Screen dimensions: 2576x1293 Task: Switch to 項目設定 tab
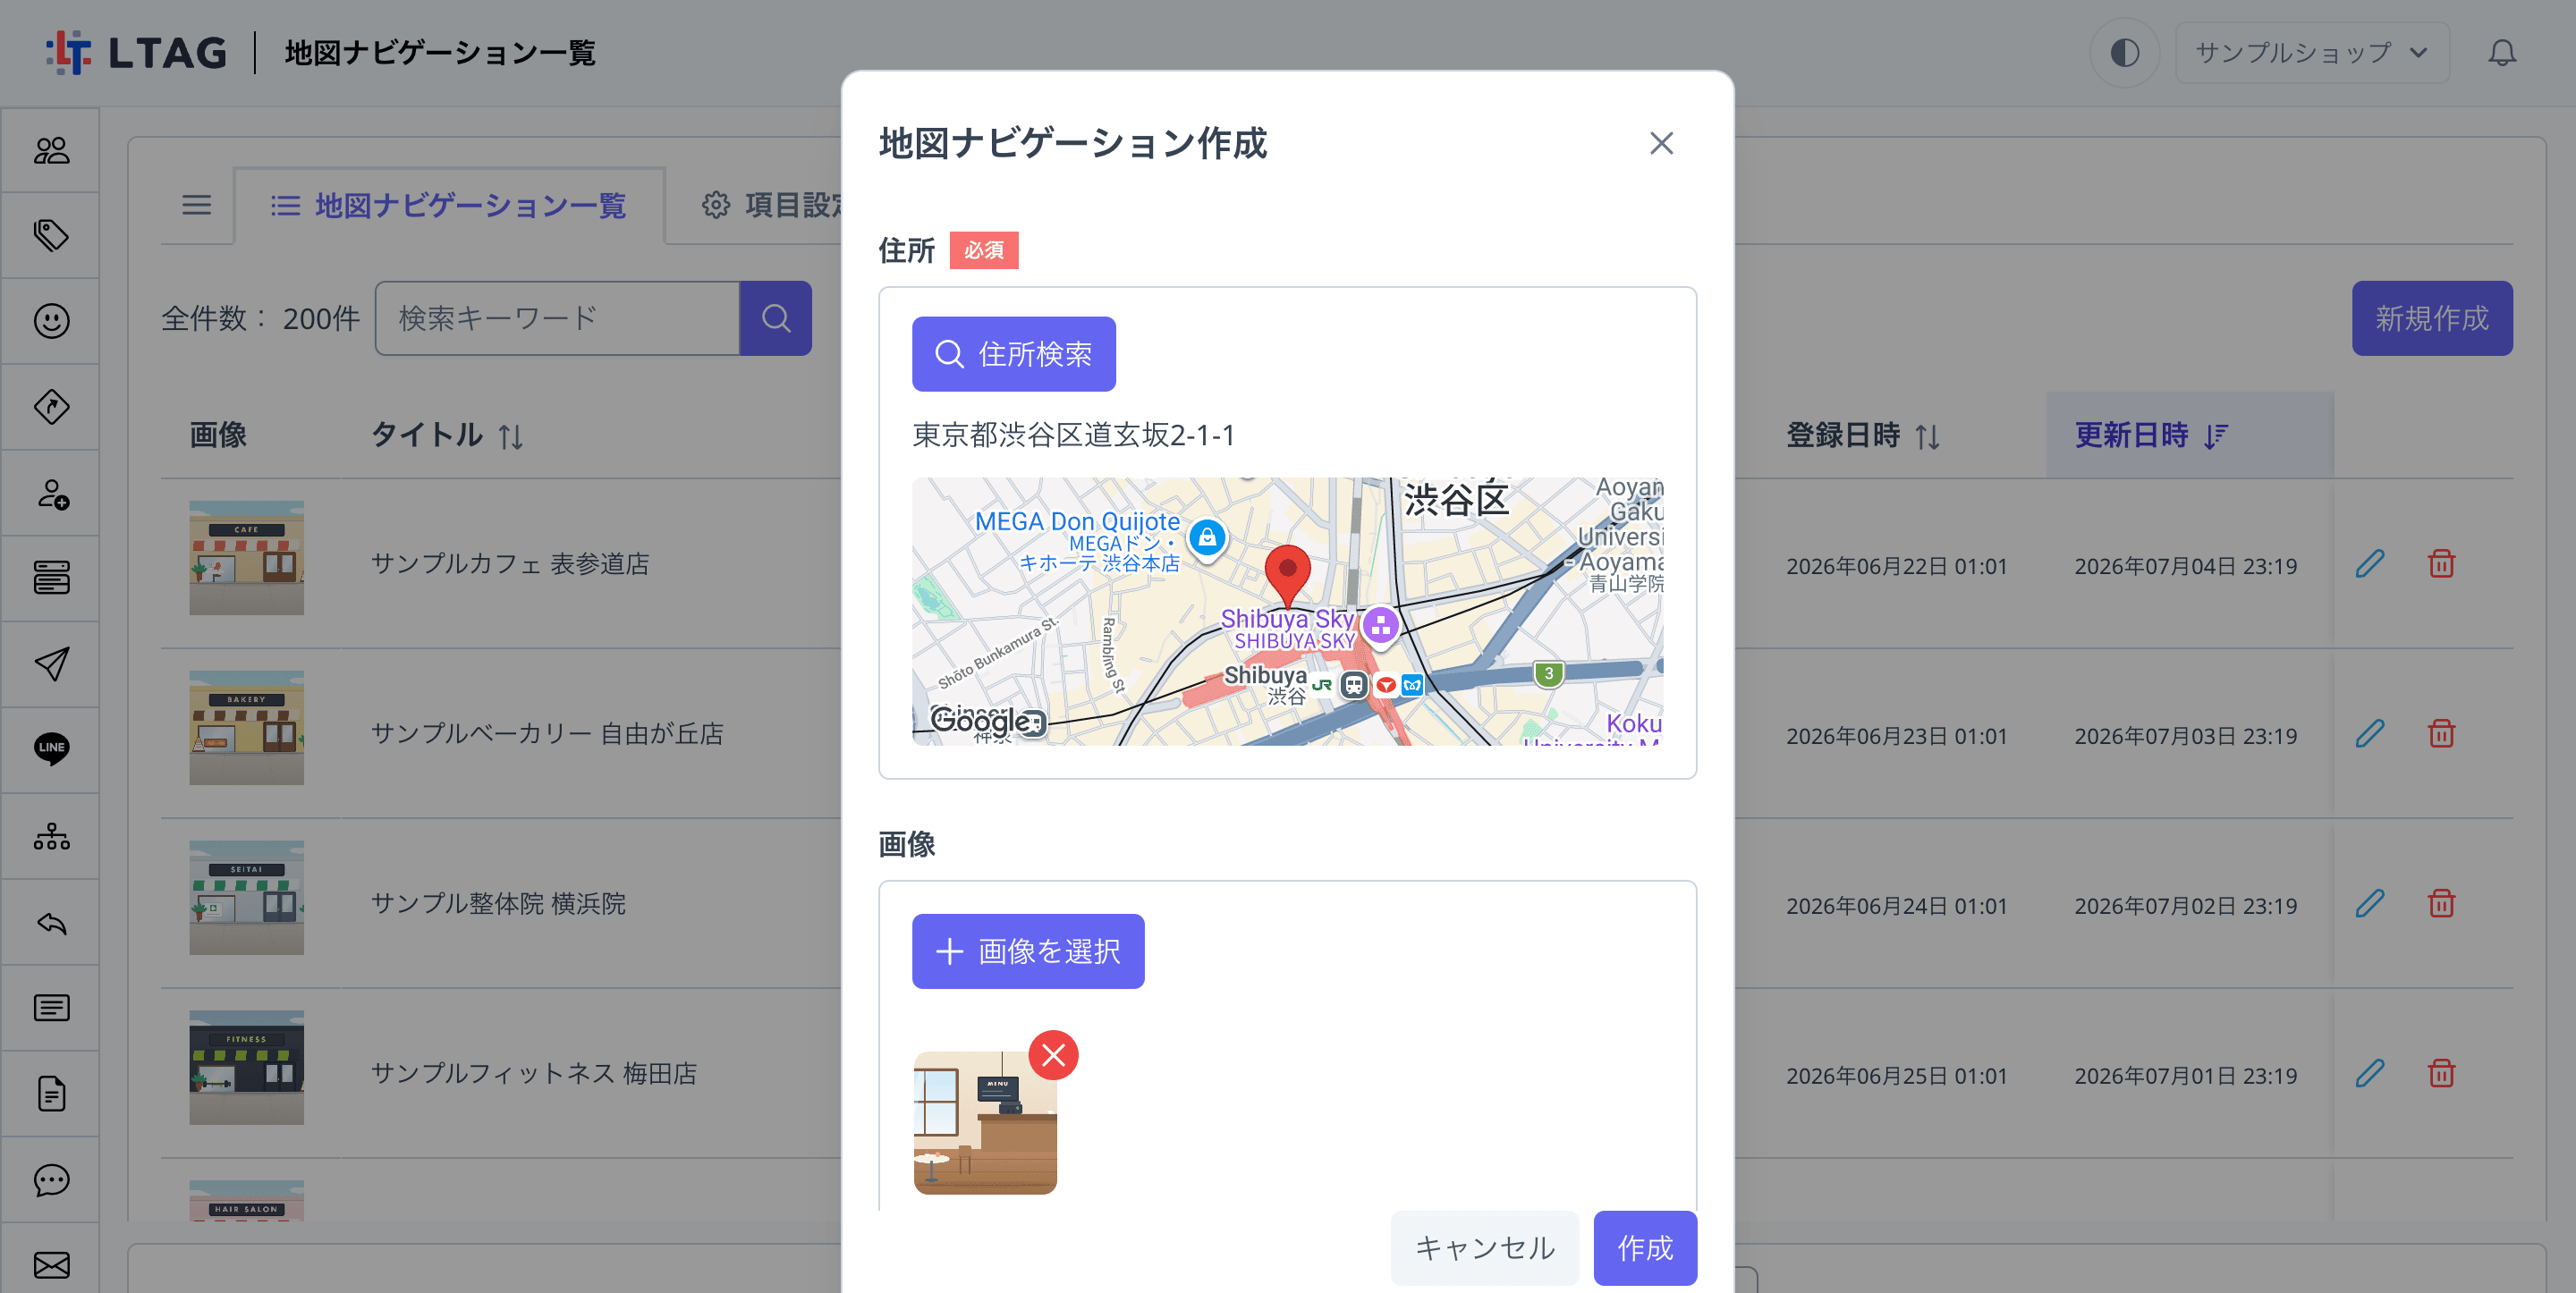pyautogui.click(x=770, y=205)
